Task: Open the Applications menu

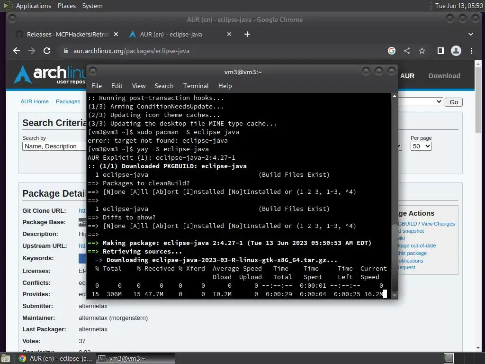Action: point(34,6)
